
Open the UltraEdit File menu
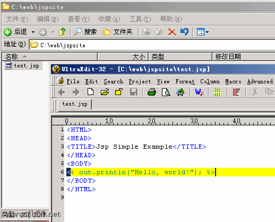pos(73,81)
